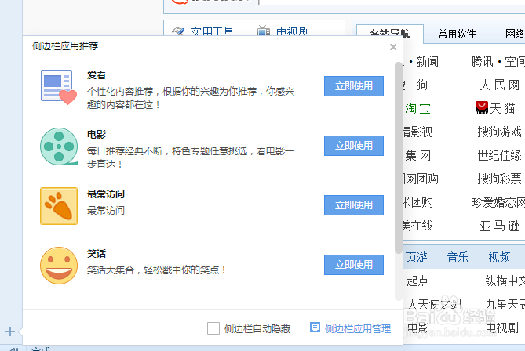Click the plus icon in the sidebar
Viewport: 525px width, 351px height.
click(10, 331)
